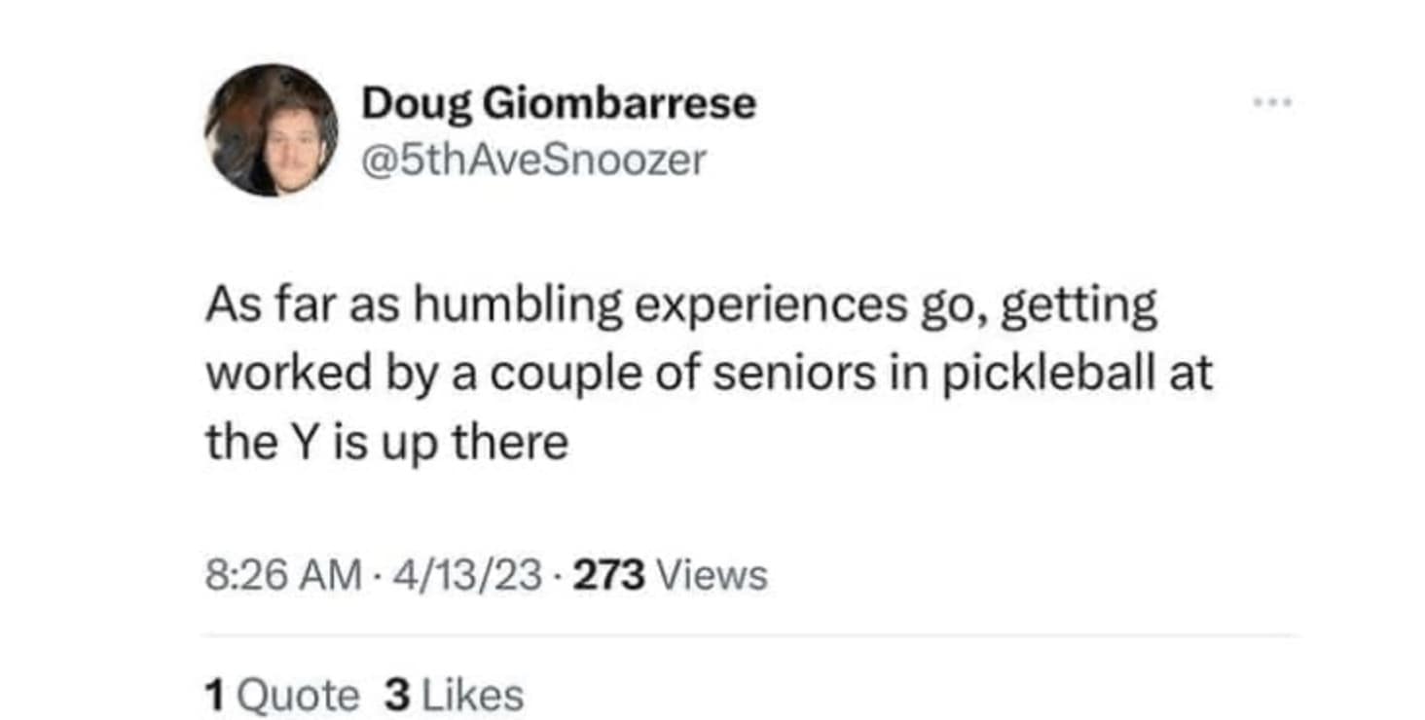Open the Doug Giombarrese display name link
1425x720 pixels.
(x=558, y=103)
